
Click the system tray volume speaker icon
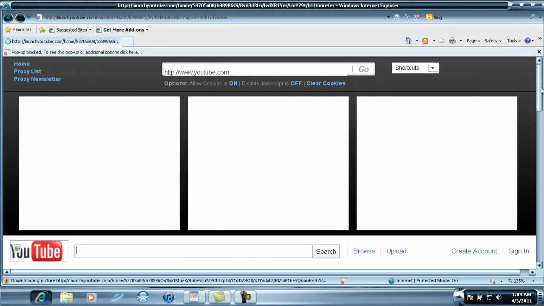[499, 297]
